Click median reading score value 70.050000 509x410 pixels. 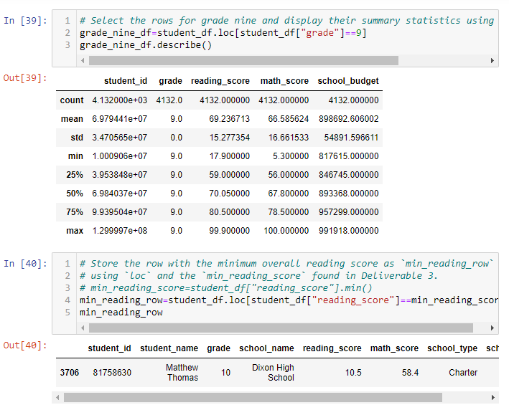click(229, 194)
